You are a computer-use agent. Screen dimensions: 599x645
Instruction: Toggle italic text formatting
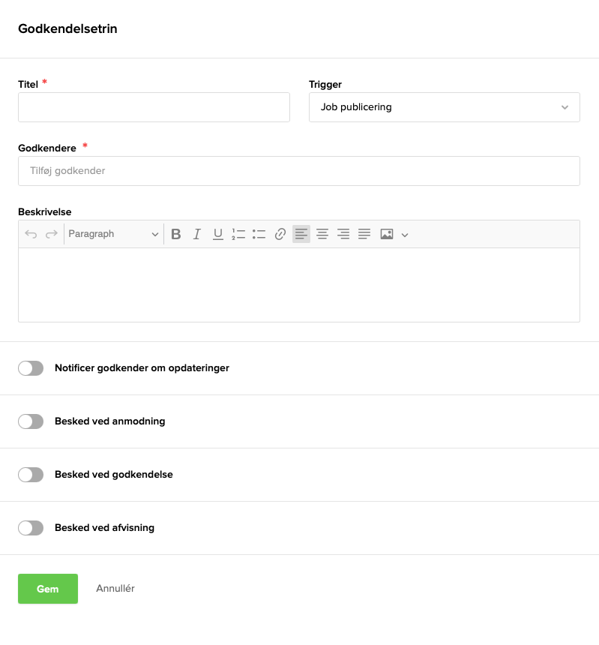[x=197, y=234]
